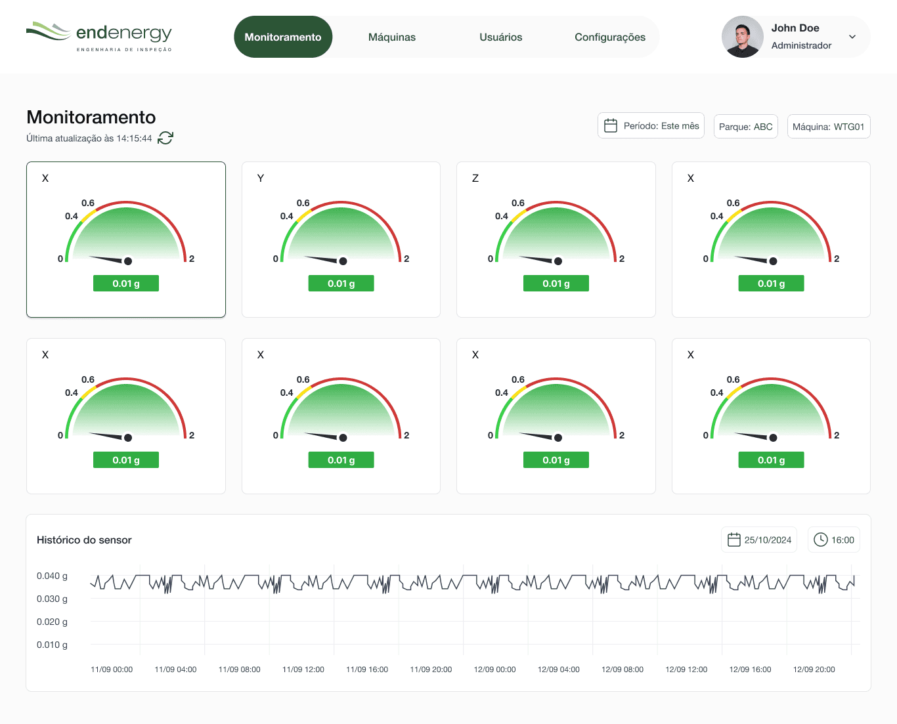This screenshot has width=897, height=724.
Task: Click the 0.010 g axis label
Action: tap(52, 645)
